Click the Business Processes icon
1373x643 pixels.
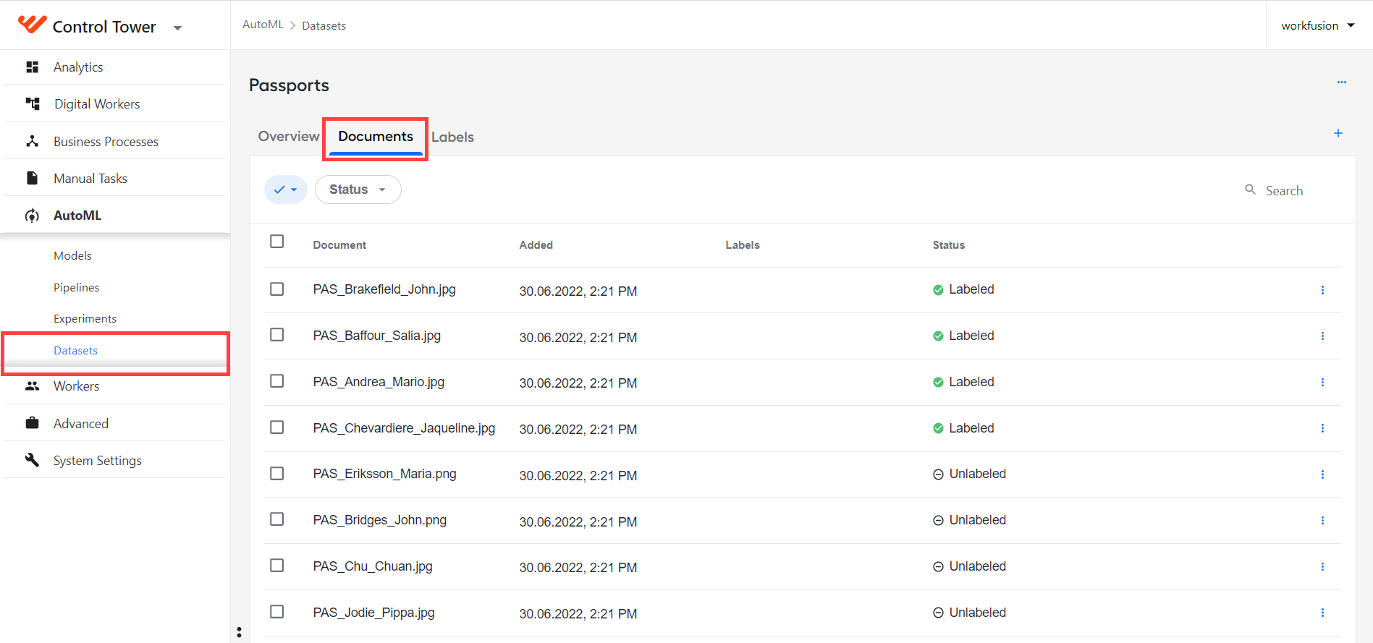[32, 142]
